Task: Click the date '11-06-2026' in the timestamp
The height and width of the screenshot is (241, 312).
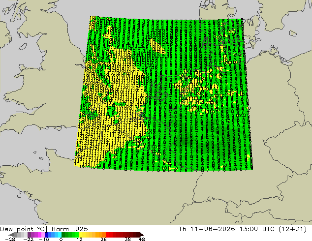Action: coord(213,229)
